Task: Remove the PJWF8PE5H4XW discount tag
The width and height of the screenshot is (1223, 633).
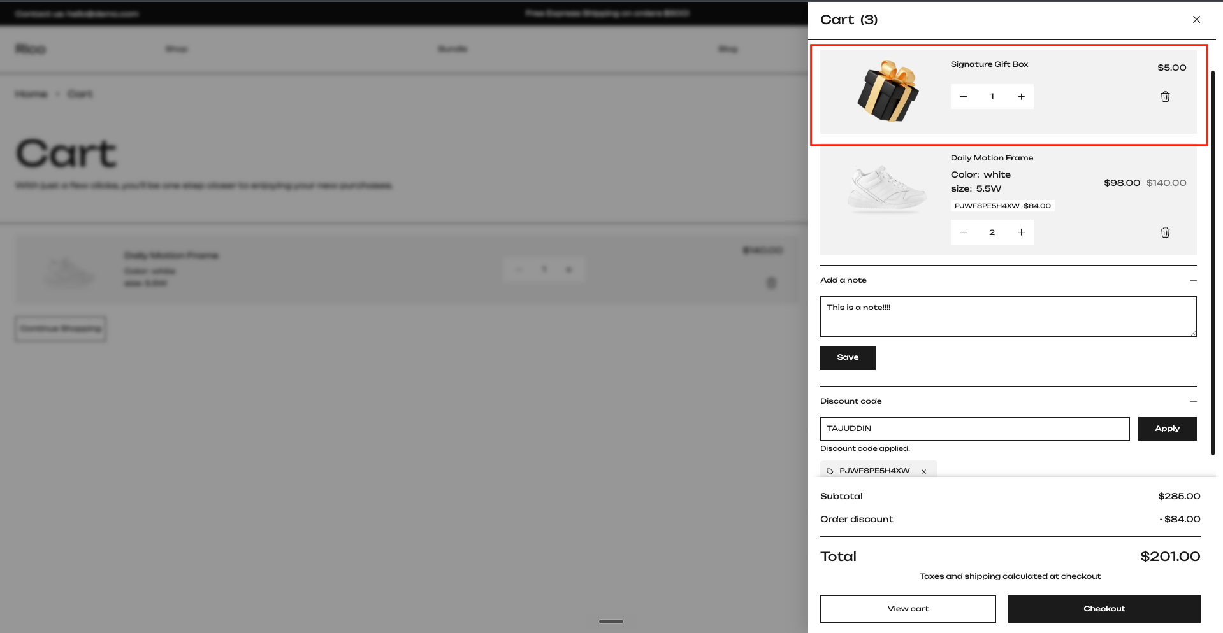Action: coord(923,471)
